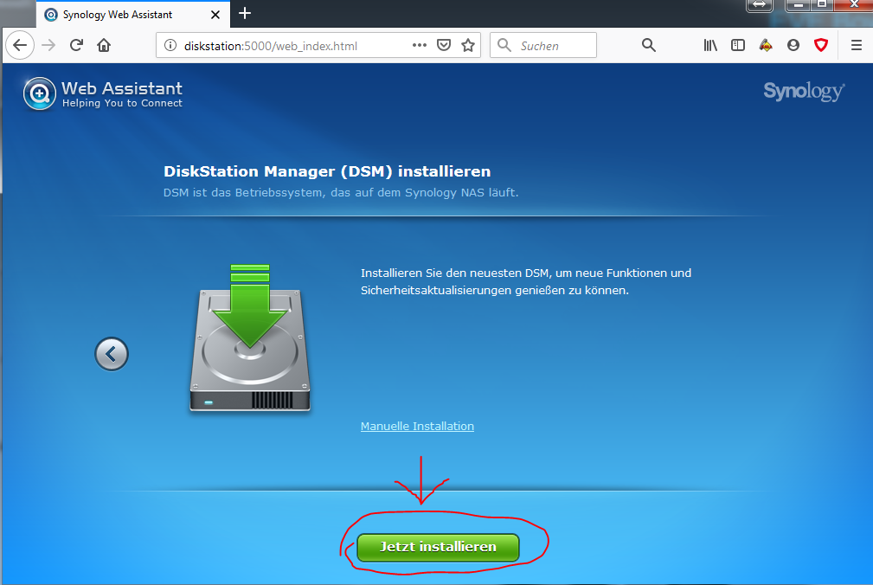The image size is (873, 585).
Task: Open the Manuelle Installation link
Action: point(417,427)
